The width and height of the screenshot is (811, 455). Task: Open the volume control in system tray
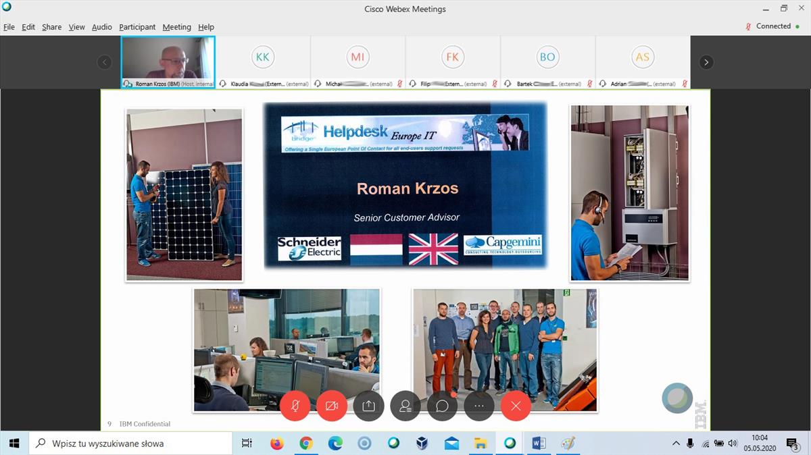(x=733, y=444)
